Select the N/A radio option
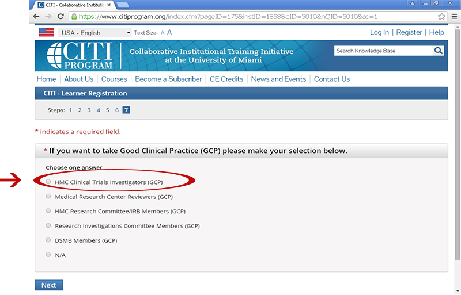 pyautogui.click(x=48, y=255)
